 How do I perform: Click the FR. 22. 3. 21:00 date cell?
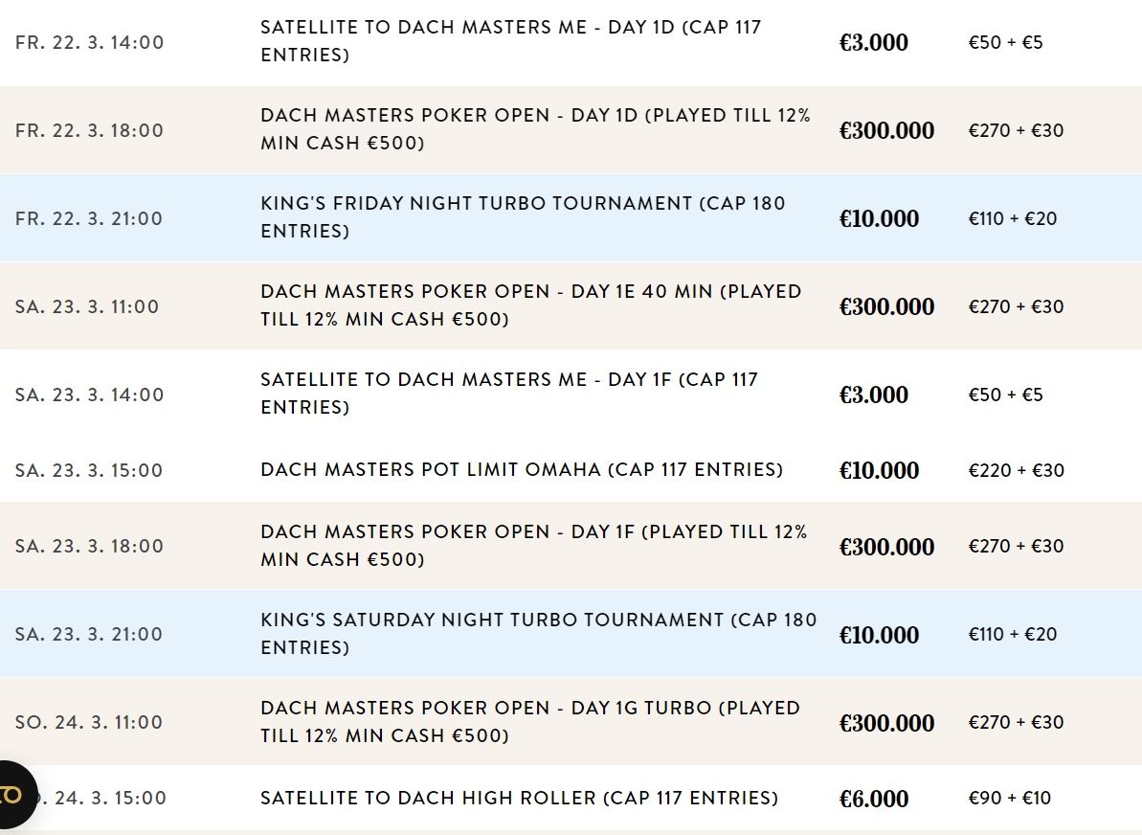pos(89,218)
